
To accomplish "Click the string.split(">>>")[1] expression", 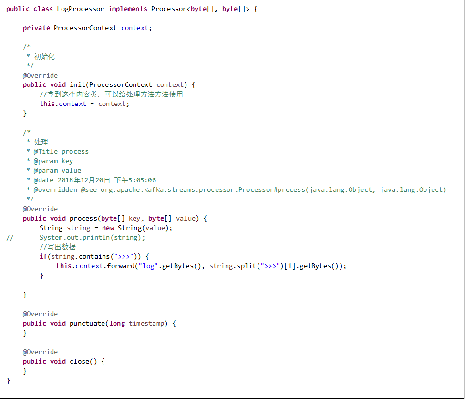I will point(252,266).
